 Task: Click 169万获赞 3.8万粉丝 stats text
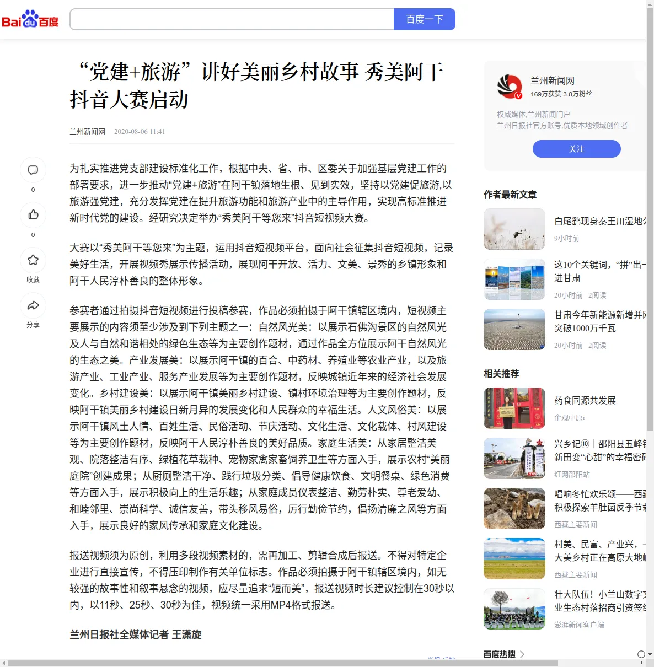tap(561, 94)
